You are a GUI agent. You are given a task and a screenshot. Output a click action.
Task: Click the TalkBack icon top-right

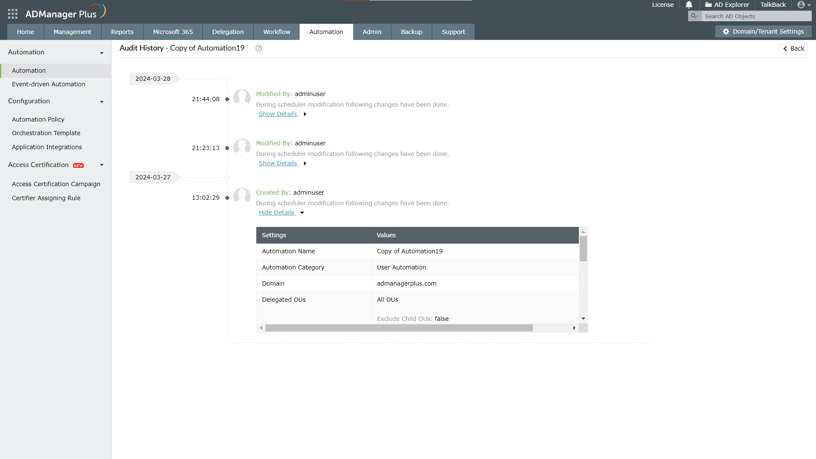pyautogui.click(x=773, y=5)
